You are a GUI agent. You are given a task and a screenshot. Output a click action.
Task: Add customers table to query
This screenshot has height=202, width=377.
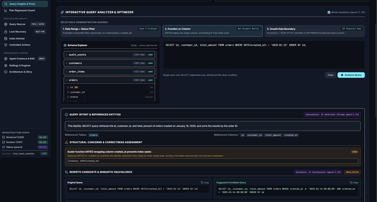(150, 63)
